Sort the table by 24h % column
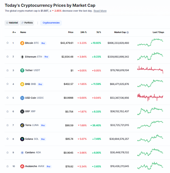170x173 pixels. pos(84,32)
